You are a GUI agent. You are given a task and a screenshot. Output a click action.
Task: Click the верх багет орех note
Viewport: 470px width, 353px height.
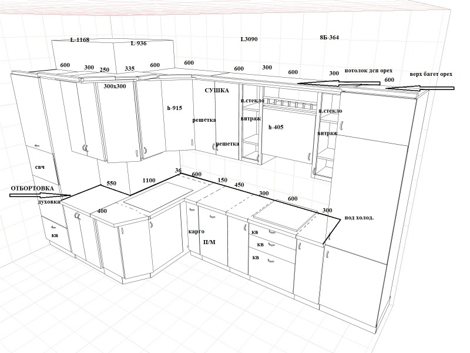coord(431,74)
